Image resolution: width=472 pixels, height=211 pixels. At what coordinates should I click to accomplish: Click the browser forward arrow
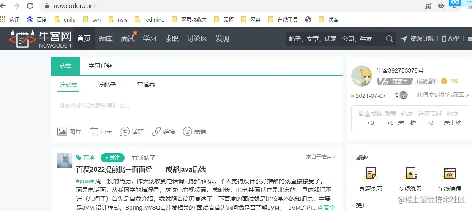[x=16, y=6]
